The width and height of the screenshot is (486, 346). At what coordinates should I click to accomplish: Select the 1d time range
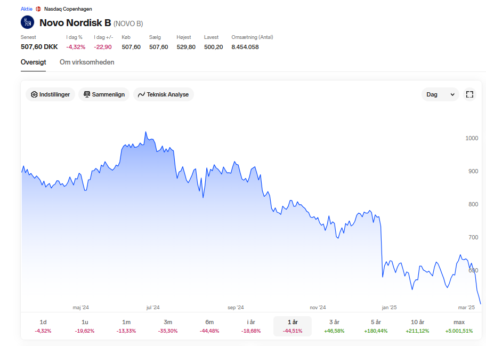43,326
